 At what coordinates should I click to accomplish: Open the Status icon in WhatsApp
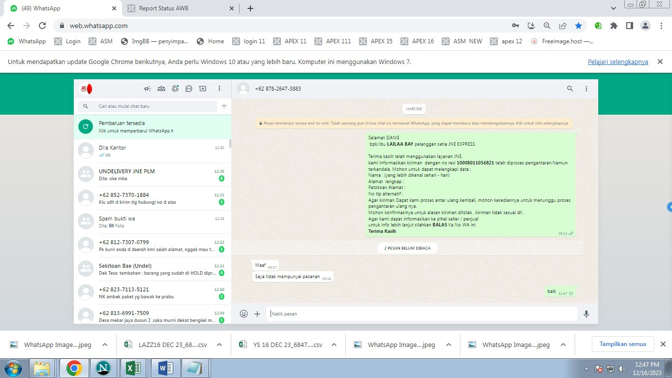coord(175,89)
